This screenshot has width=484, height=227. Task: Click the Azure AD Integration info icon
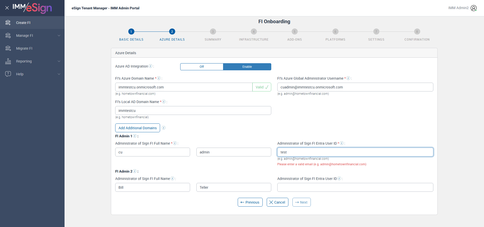click(x=150, y=66)
